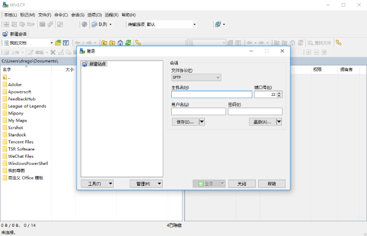The width and height of the screenshot is (367, 236).
Task: Open the 远程(R) menu
Action: (111, 15)
